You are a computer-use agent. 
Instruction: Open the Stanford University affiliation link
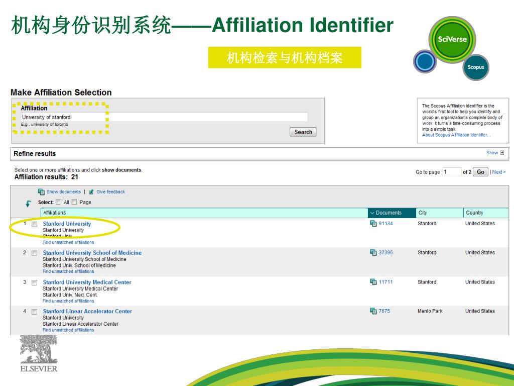pos(67,224)
